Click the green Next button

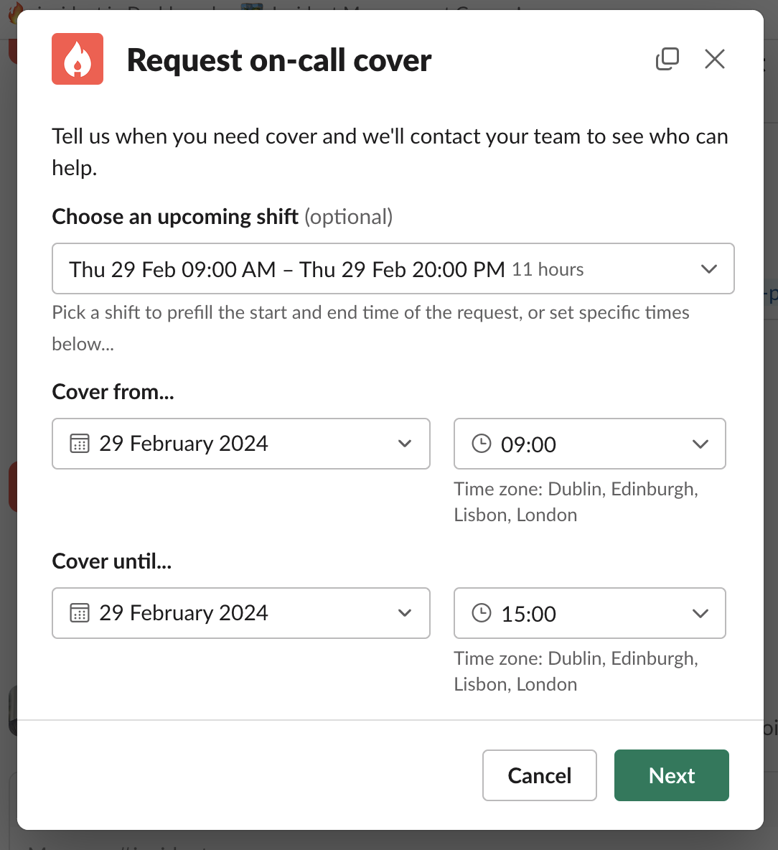coord(672,775)
